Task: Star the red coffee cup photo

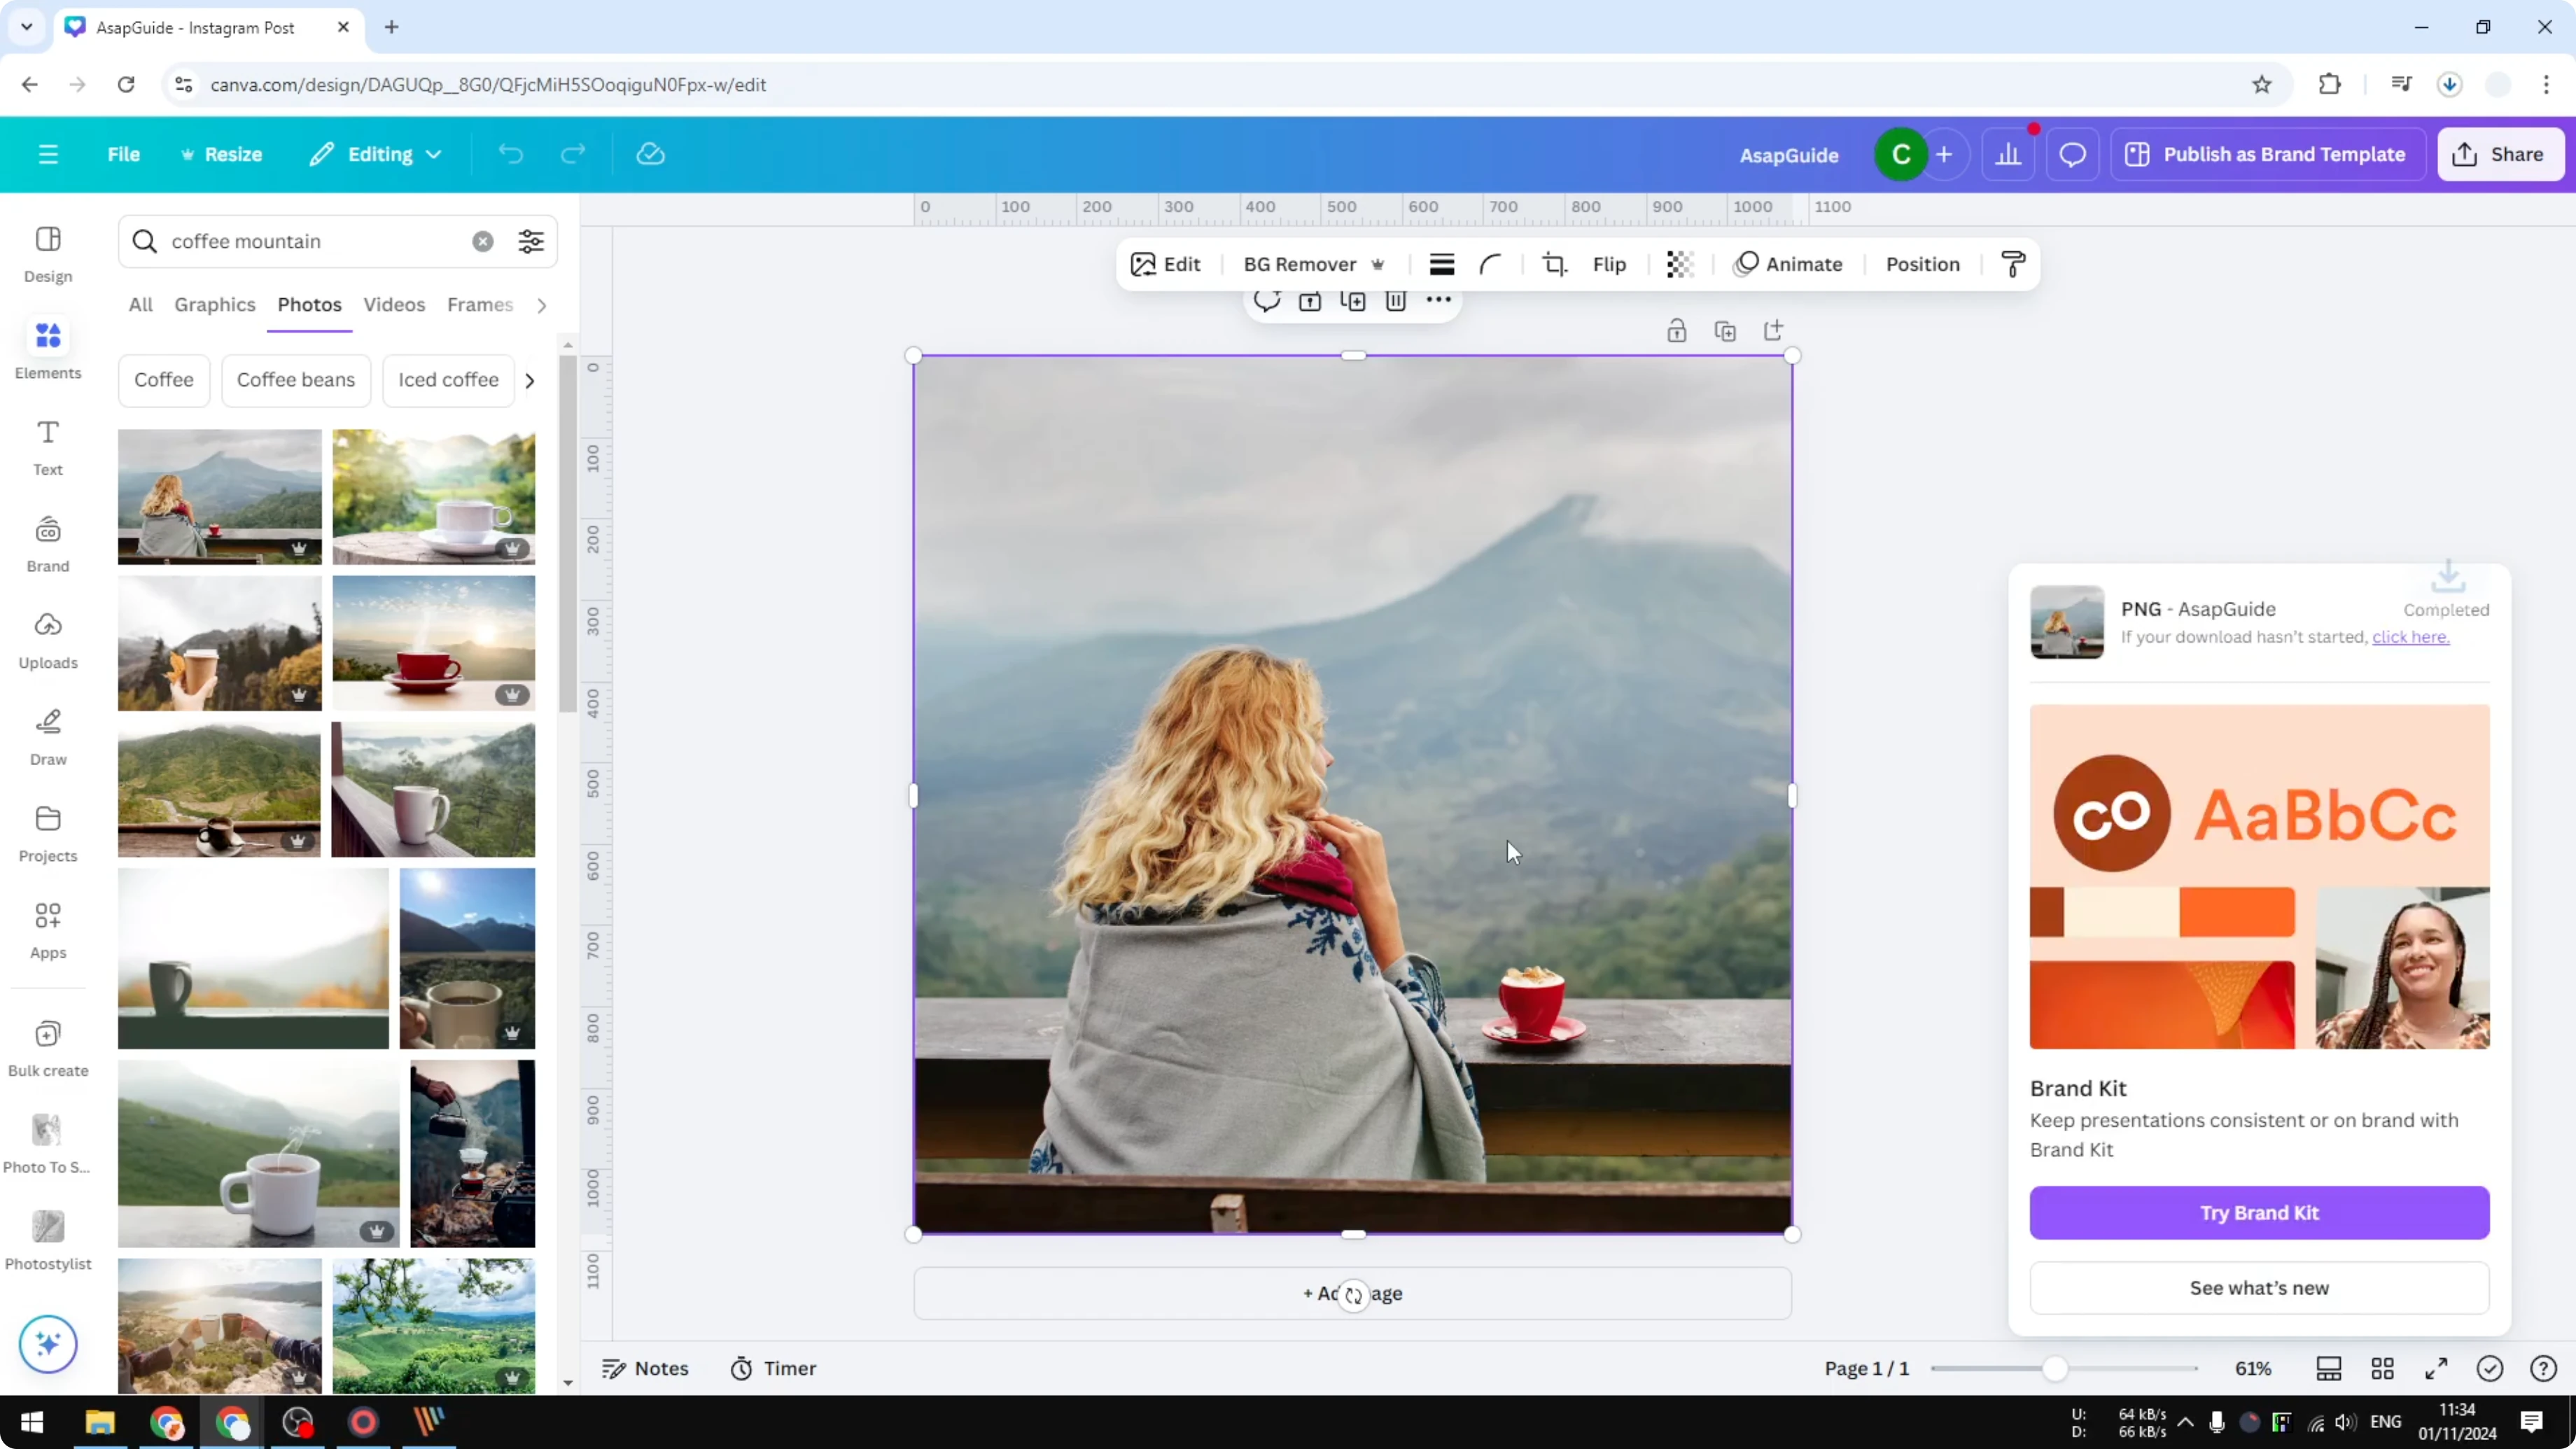Action: [513, 694]
